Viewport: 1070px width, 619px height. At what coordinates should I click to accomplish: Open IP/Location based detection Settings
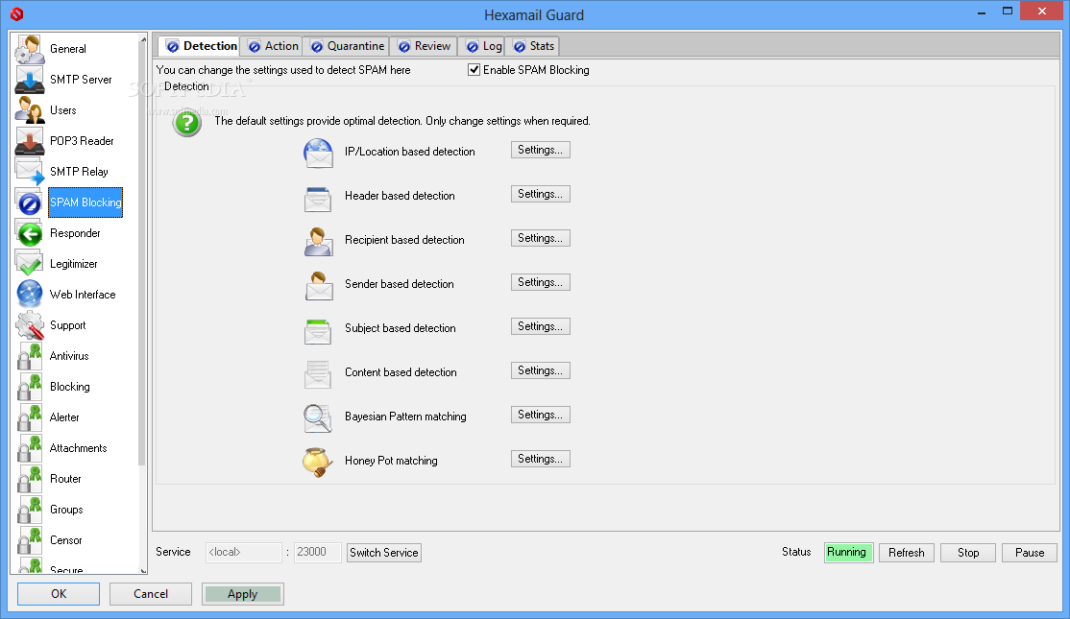click(541, 150)
